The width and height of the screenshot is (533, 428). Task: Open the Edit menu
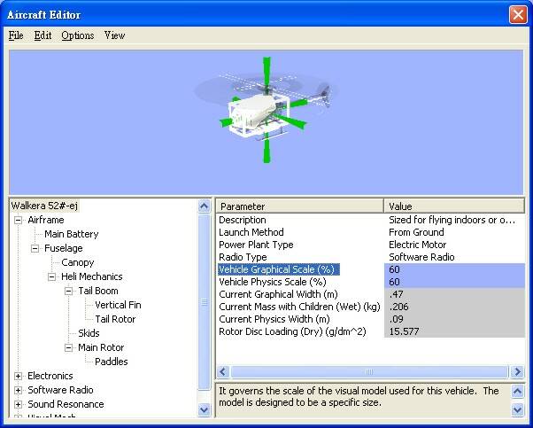[x=42, y=35]
